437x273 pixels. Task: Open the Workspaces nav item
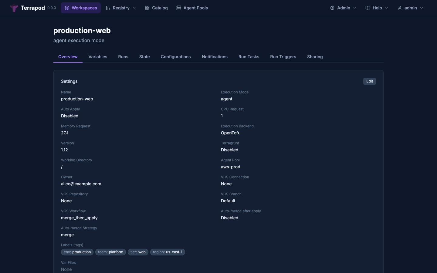pos(81,8)
